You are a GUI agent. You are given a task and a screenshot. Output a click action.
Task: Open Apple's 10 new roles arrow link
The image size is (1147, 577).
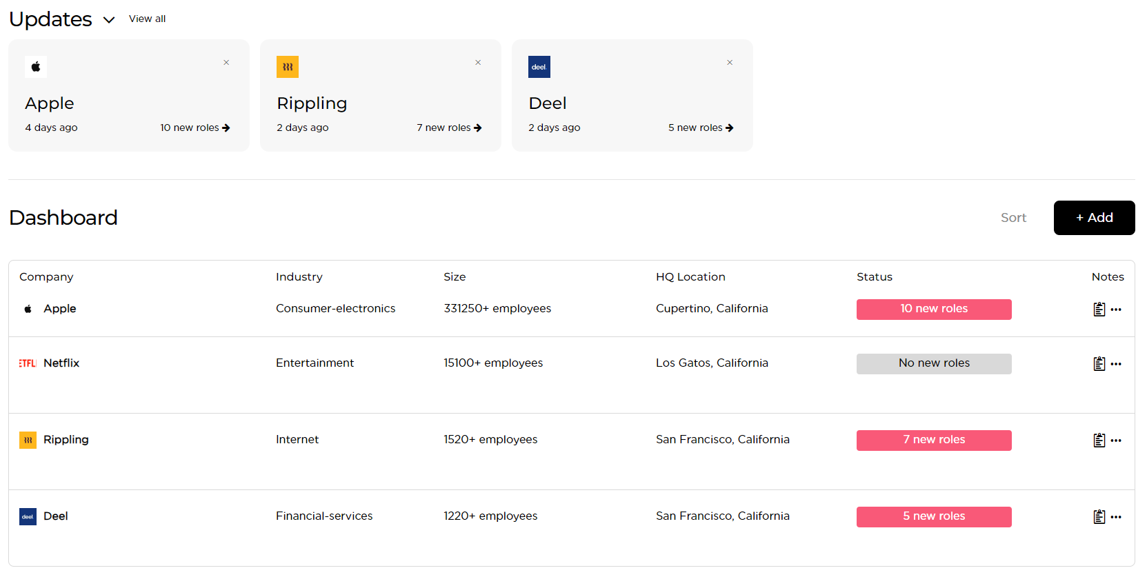[195, 128]
